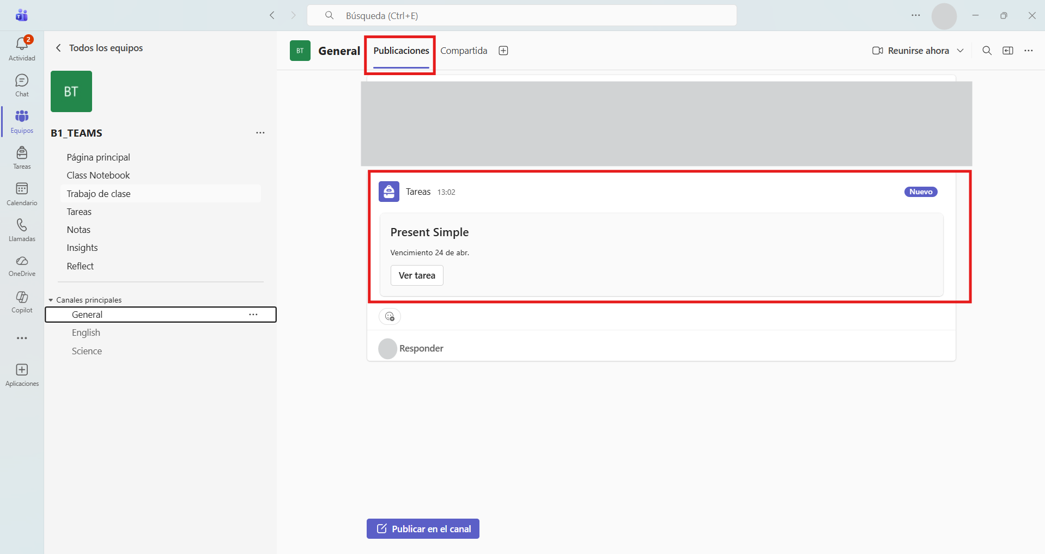Click the Nuevo badge on the post
The width and height of the screenshot is (1045, 554).
(x=921, y=192)
